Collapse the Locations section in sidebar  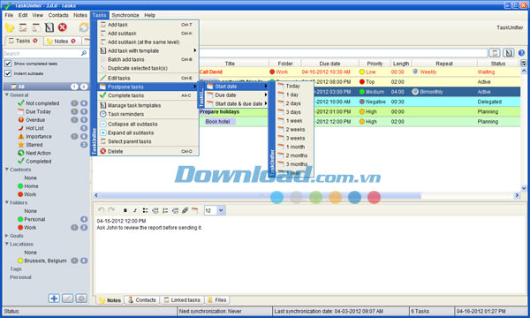point(7,244)
